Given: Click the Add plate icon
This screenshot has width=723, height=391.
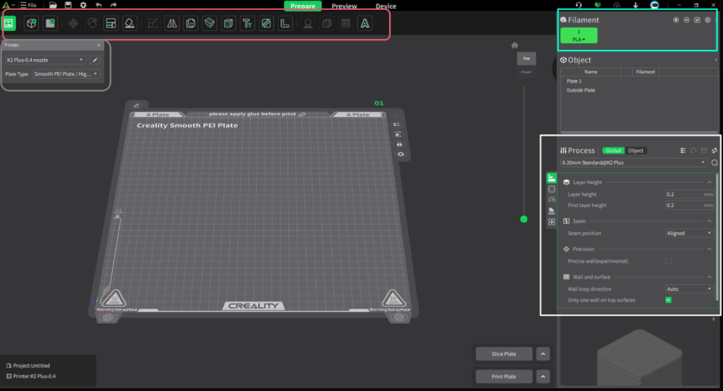Looking at the screenshot, I should click(x=50, y=24).
